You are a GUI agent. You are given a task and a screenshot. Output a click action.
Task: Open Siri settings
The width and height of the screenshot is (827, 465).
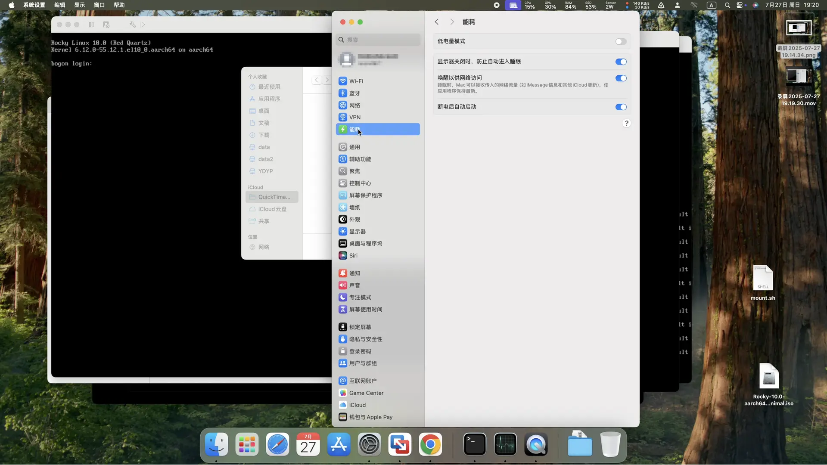pyautogui.click(x=378, y=255)
